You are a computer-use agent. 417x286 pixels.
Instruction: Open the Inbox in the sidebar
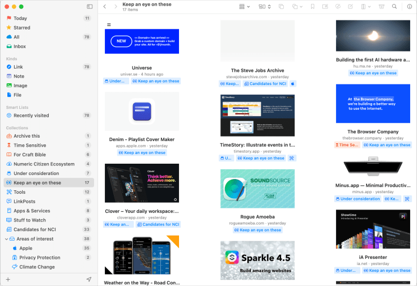point(49,46)
